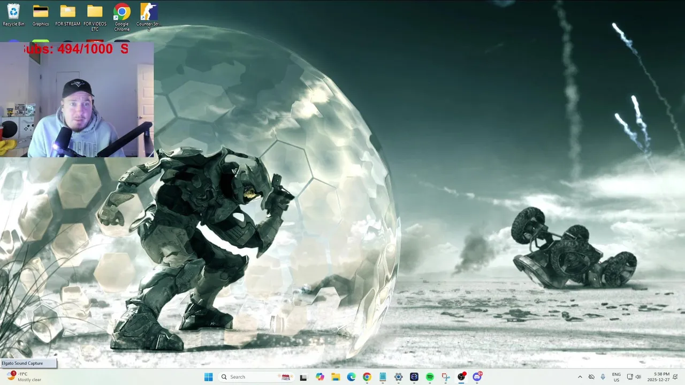Open the Windows Start menu

[x=208, y=377]
